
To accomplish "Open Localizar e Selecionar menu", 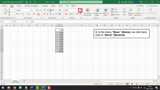I will tap(138, 12).
